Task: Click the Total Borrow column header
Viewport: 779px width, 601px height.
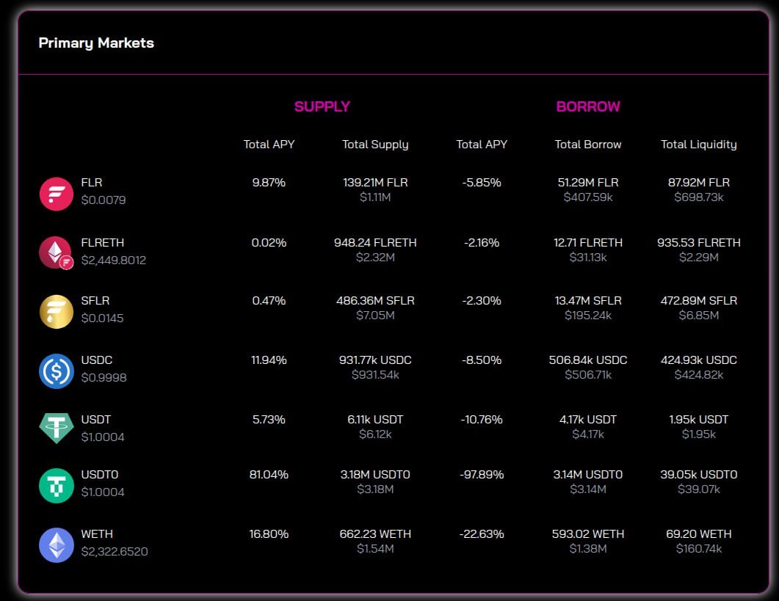Action: (587, 145)
